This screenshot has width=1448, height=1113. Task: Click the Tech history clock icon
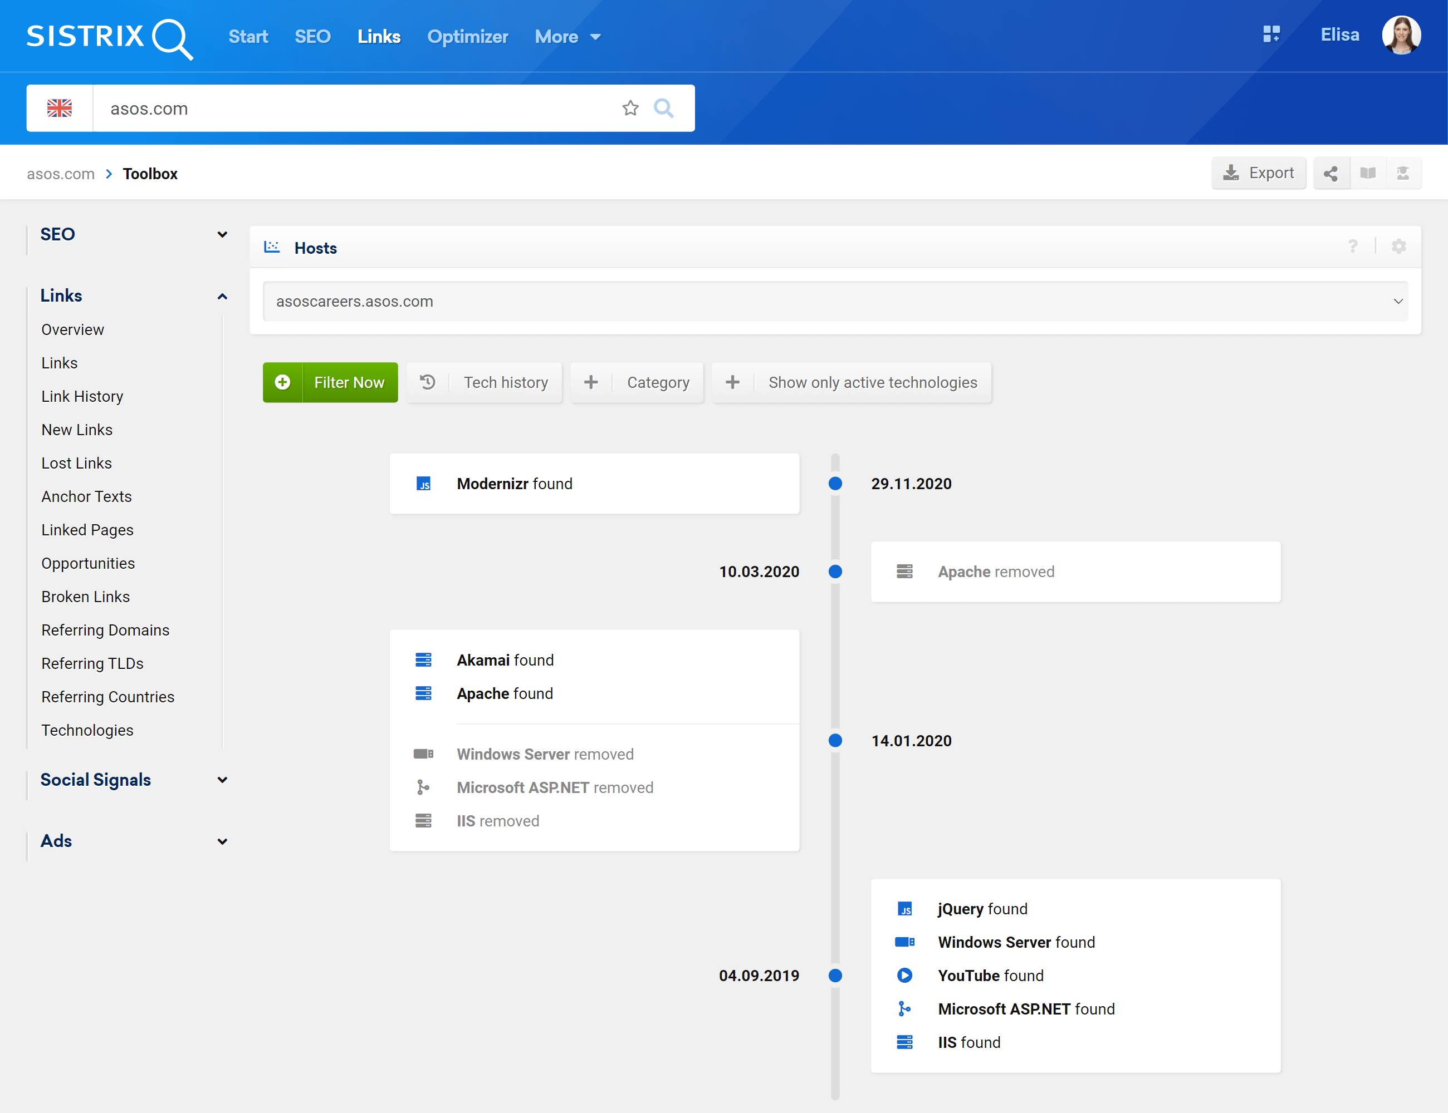428,382
